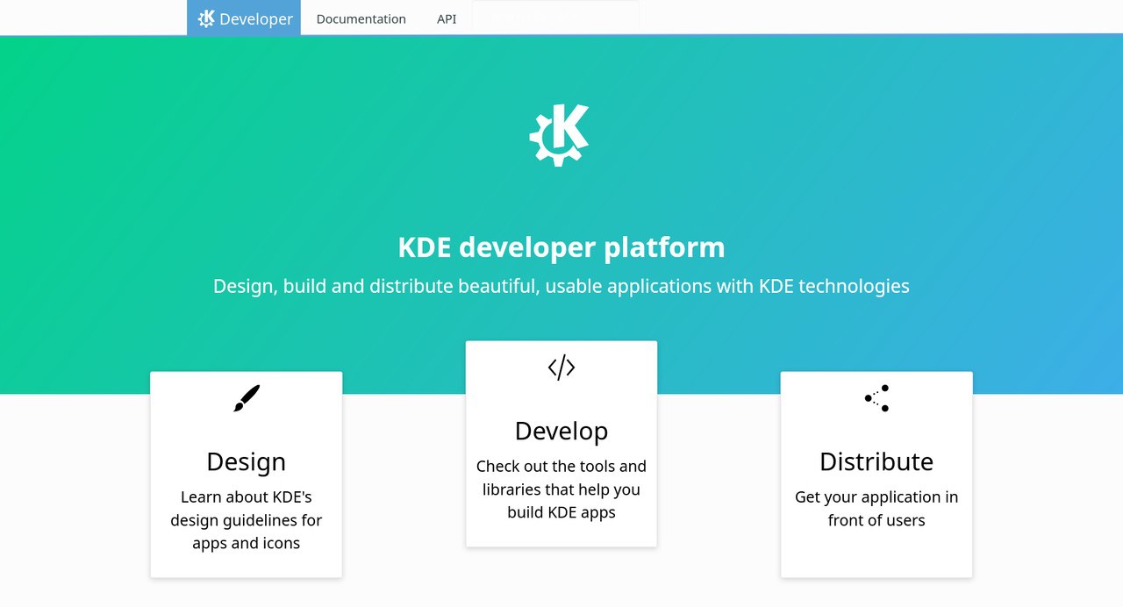Click "KDE developer platform" headline
Image resolution: width=1123 pixels, height=607 pixels.
pyautogui.click(x=561, y=247)
